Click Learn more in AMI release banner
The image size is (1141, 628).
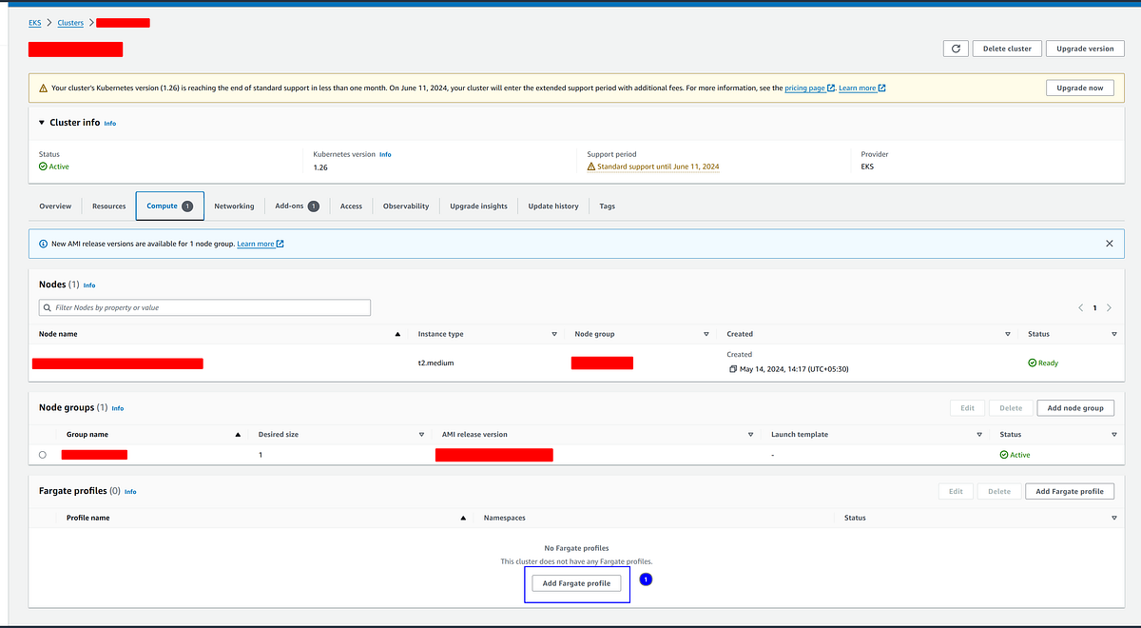[x=255, y=244]
